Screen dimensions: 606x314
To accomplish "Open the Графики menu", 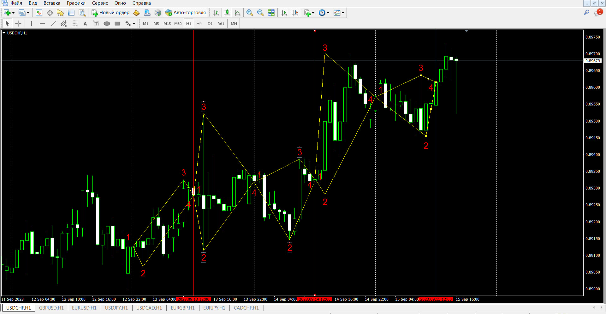I will [76, 3].
